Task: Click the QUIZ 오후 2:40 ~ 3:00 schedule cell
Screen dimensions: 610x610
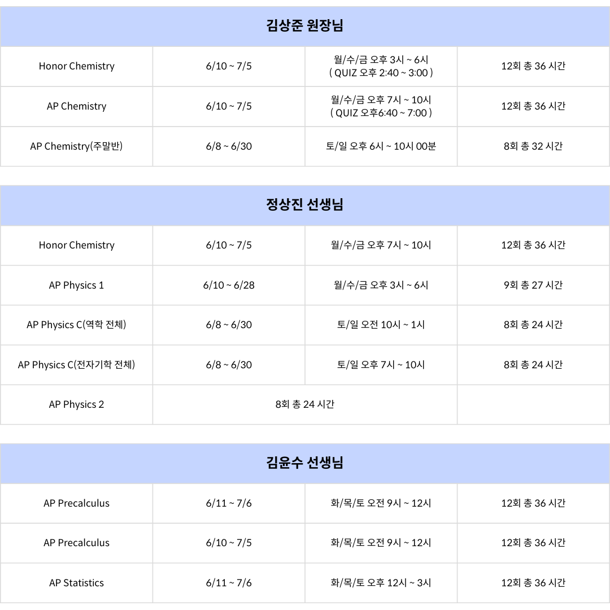Action: pos(381,67)
